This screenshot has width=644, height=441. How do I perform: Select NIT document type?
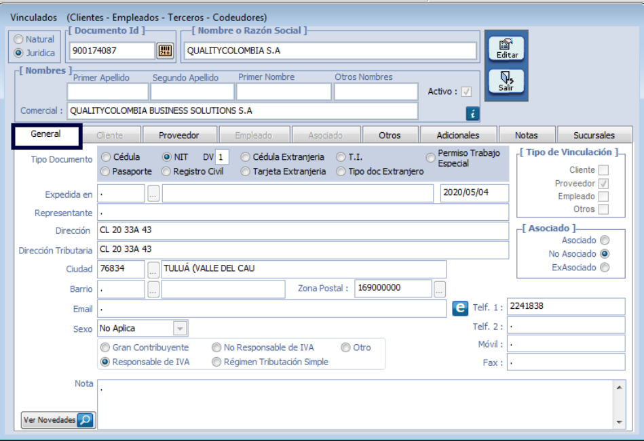(167, 157)
